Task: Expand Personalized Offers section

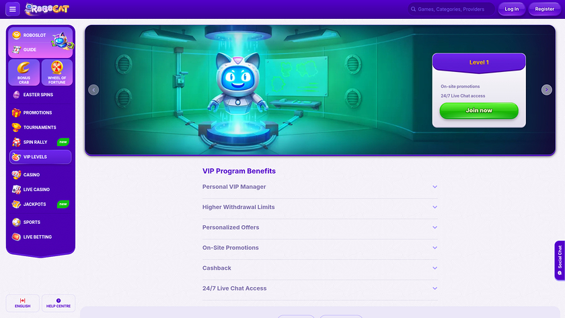Action: pyautogui.click(x=320, y=228)
